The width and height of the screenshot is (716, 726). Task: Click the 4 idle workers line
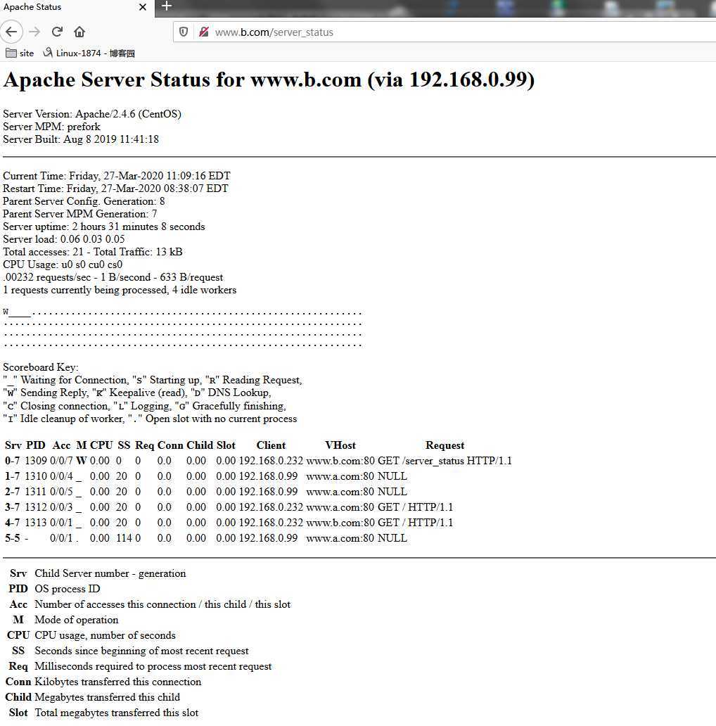(x=120, y=290)
